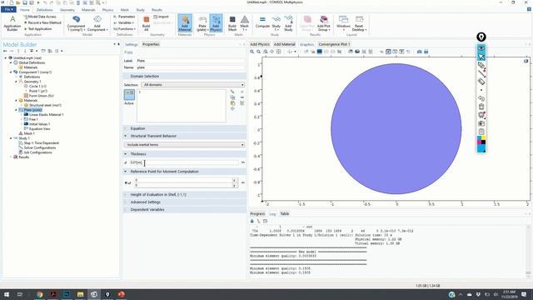This screenshot has height=300, width=533.
Task: Click the trash icon in overlay toolbar
Action: (x=481, y=107)
